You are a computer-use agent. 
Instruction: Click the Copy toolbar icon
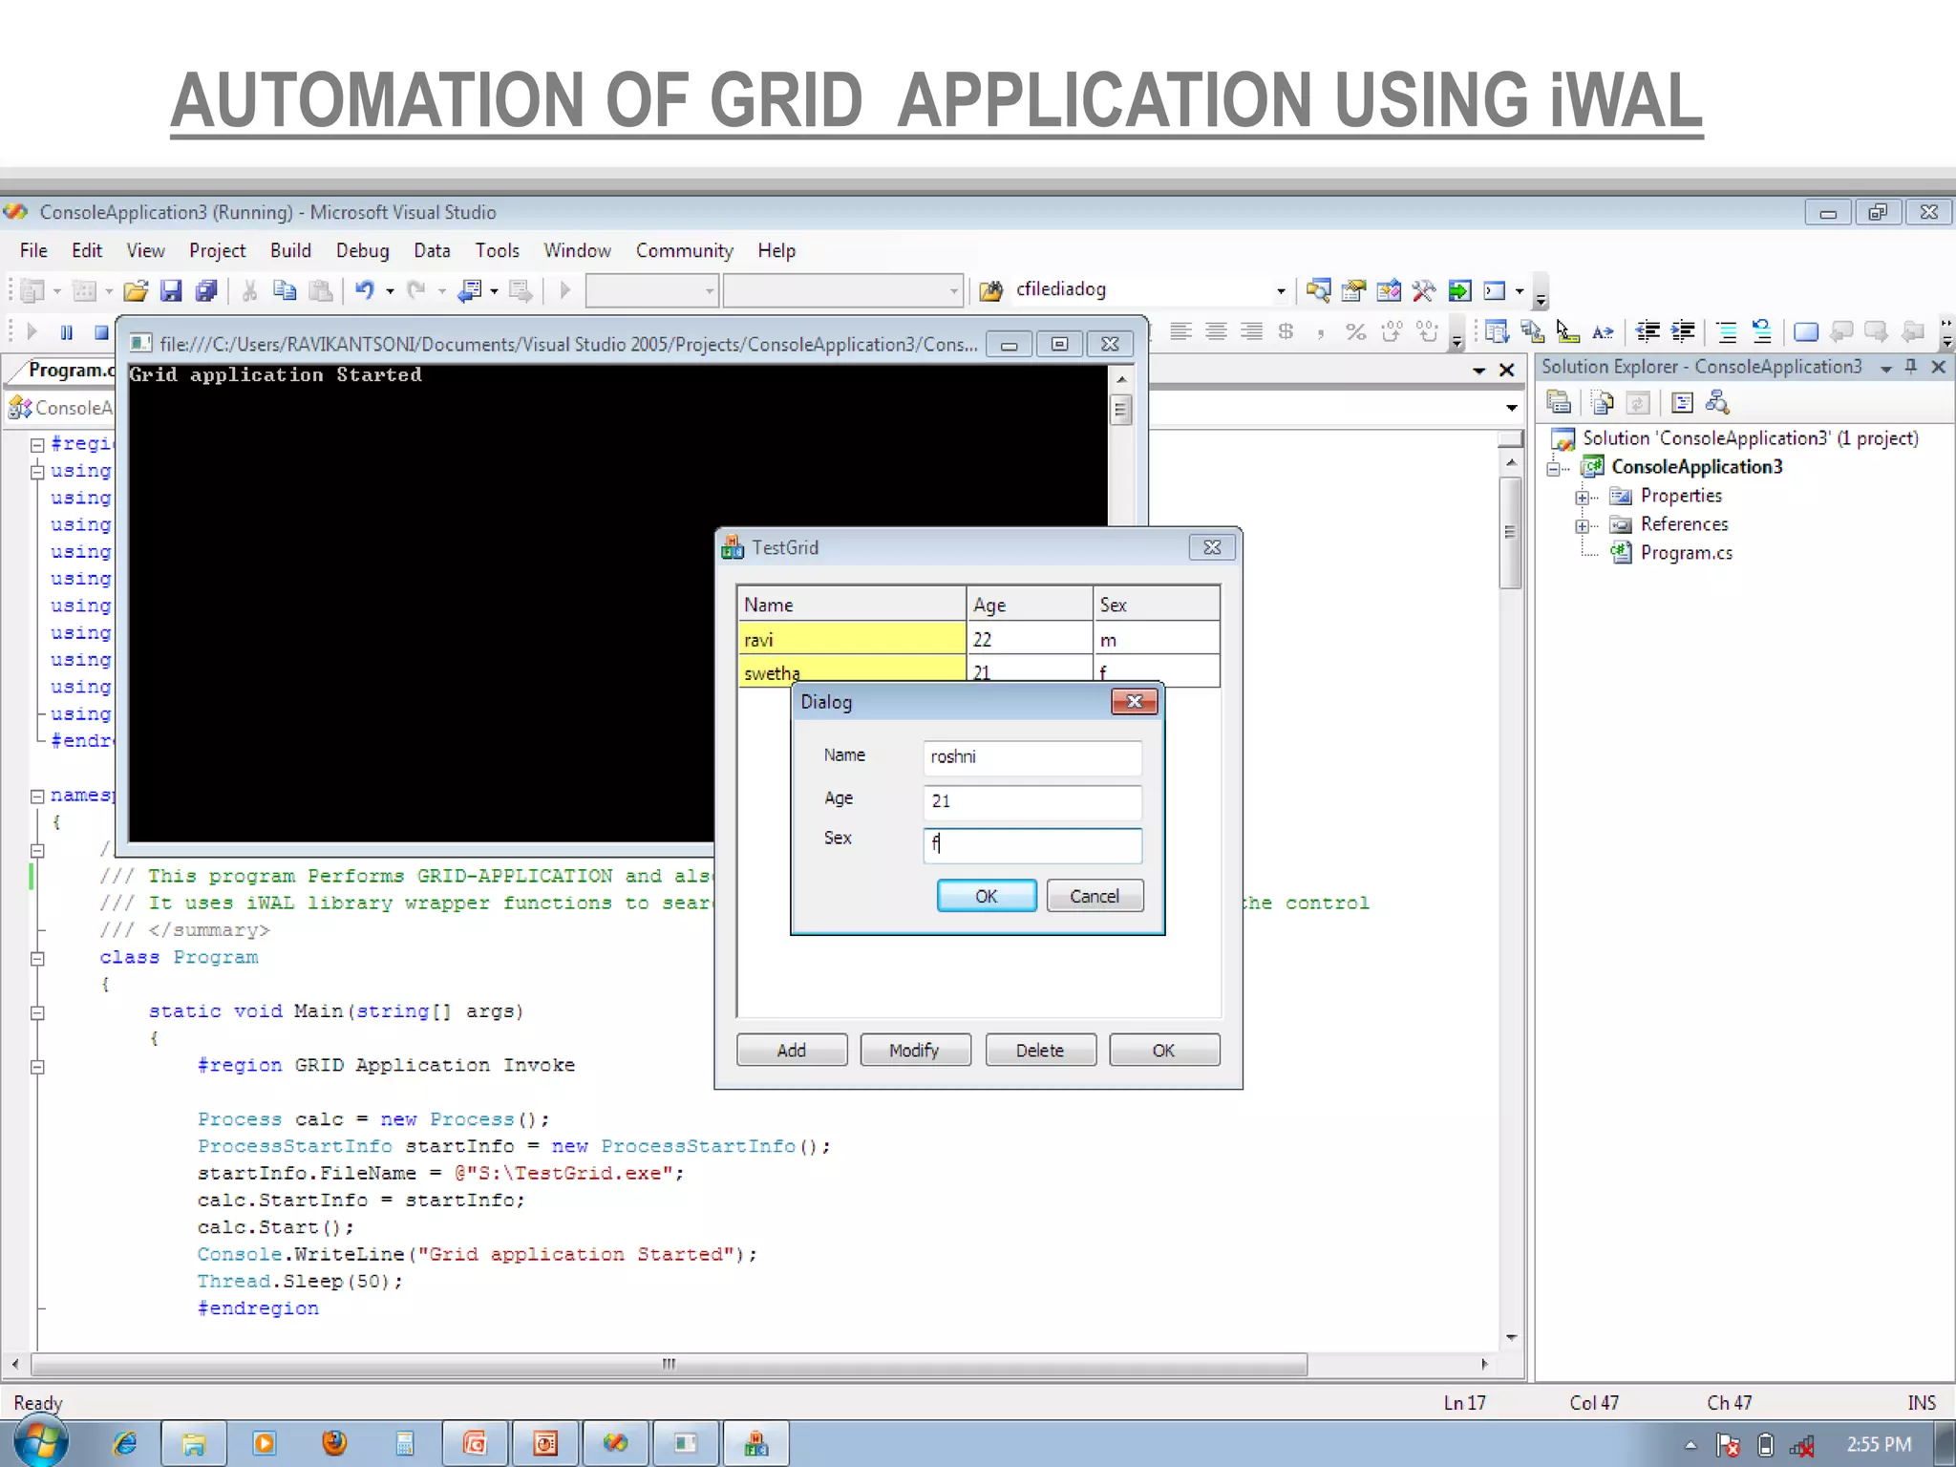(285, 290)
